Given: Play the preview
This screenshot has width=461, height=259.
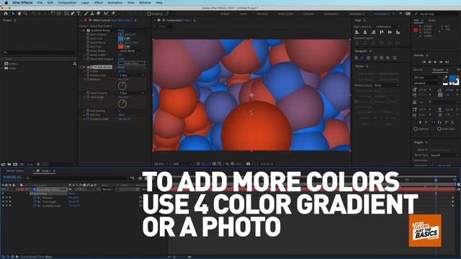Looking at the screenshot, I should tap(435, 62).
